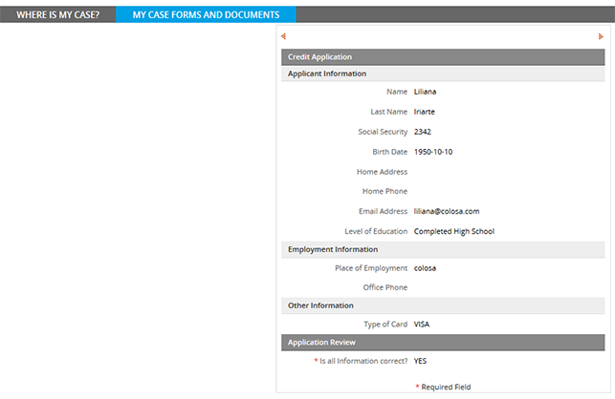This screenshot has height=399, width=615.
Task: Click the previous step left arrow
Action: [x=283, y=36]
